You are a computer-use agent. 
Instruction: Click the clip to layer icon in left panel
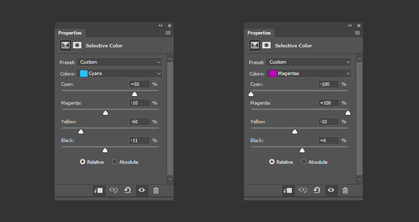tap(99, 190)
